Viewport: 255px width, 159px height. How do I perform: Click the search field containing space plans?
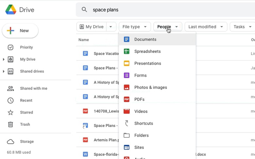(163, 10)
